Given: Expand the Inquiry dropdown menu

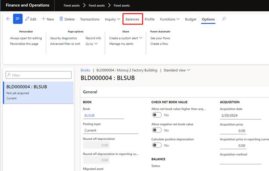Looking at the screenshot, I should tap(112, 19).
